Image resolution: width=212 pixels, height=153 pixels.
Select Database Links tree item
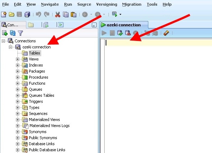tap(42, 144)
